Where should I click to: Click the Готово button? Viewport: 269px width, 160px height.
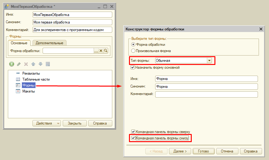[x=204, y=151]
